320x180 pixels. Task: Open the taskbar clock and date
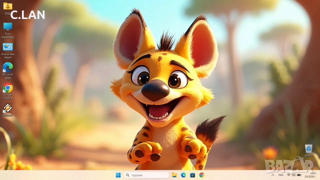310,175
